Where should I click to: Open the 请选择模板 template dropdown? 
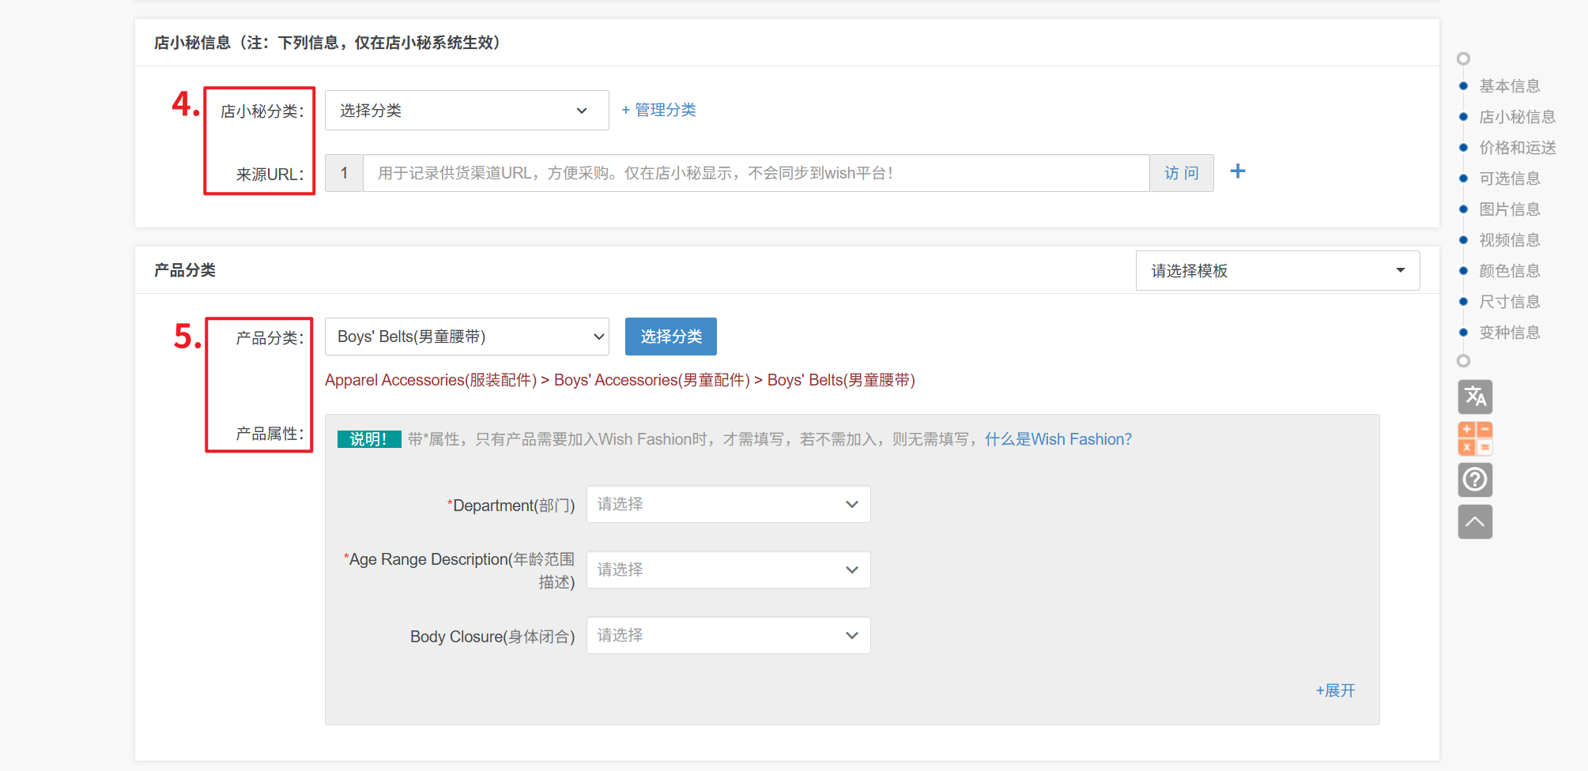[x=1277, y=271]
